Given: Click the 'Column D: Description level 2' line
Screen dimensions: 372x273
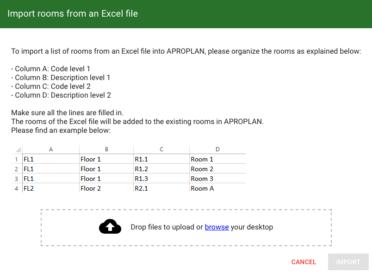Looking at the screenshot, I should (61, 95).
